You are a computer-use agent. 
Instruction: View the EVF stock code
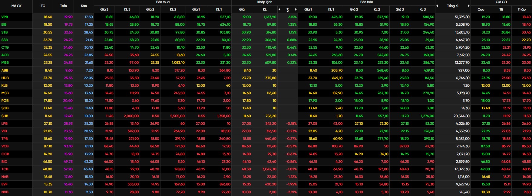(x=4, y=184)
